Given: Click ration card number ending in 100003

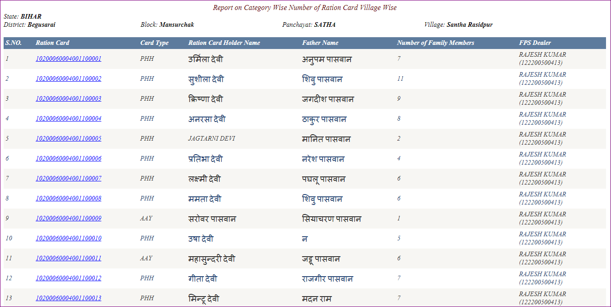Looking at the screenshot, I should point(68,98).
